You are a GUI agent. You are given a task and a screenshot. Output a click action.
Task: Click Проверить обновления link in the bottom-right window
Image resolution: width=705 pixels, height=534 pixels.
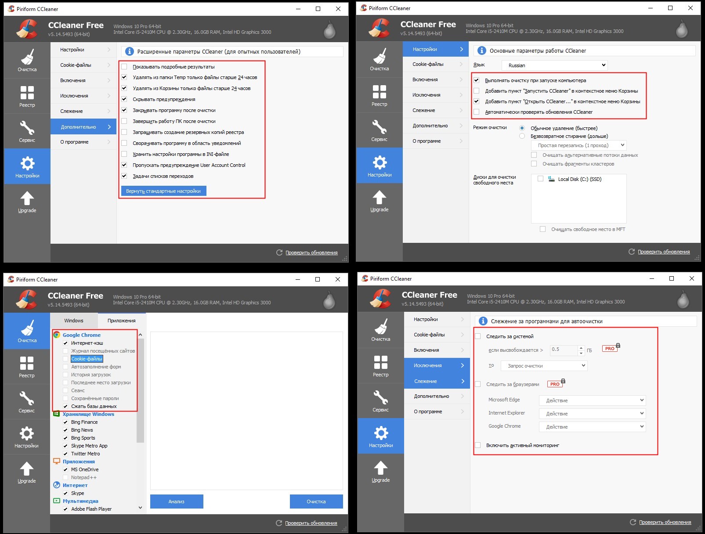tap(665, 522)
